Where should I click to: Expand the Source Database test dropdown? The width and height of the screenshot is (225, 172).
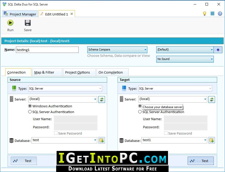coord(95,140)
